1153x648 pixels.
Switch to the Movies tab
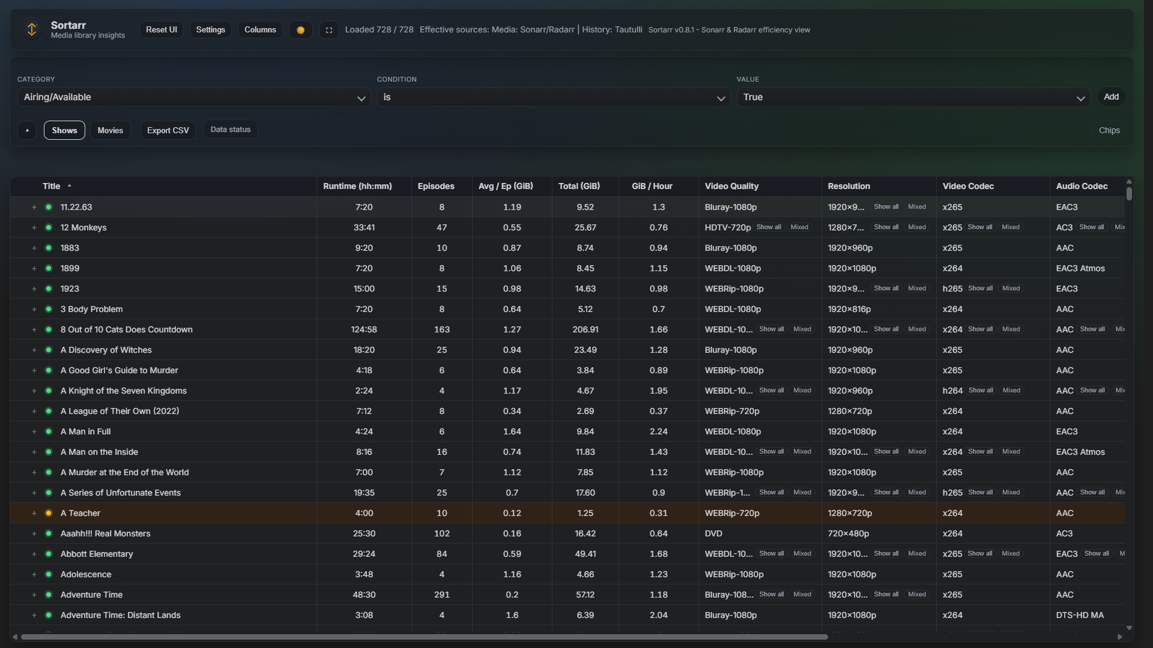click(x=110, y=130)
